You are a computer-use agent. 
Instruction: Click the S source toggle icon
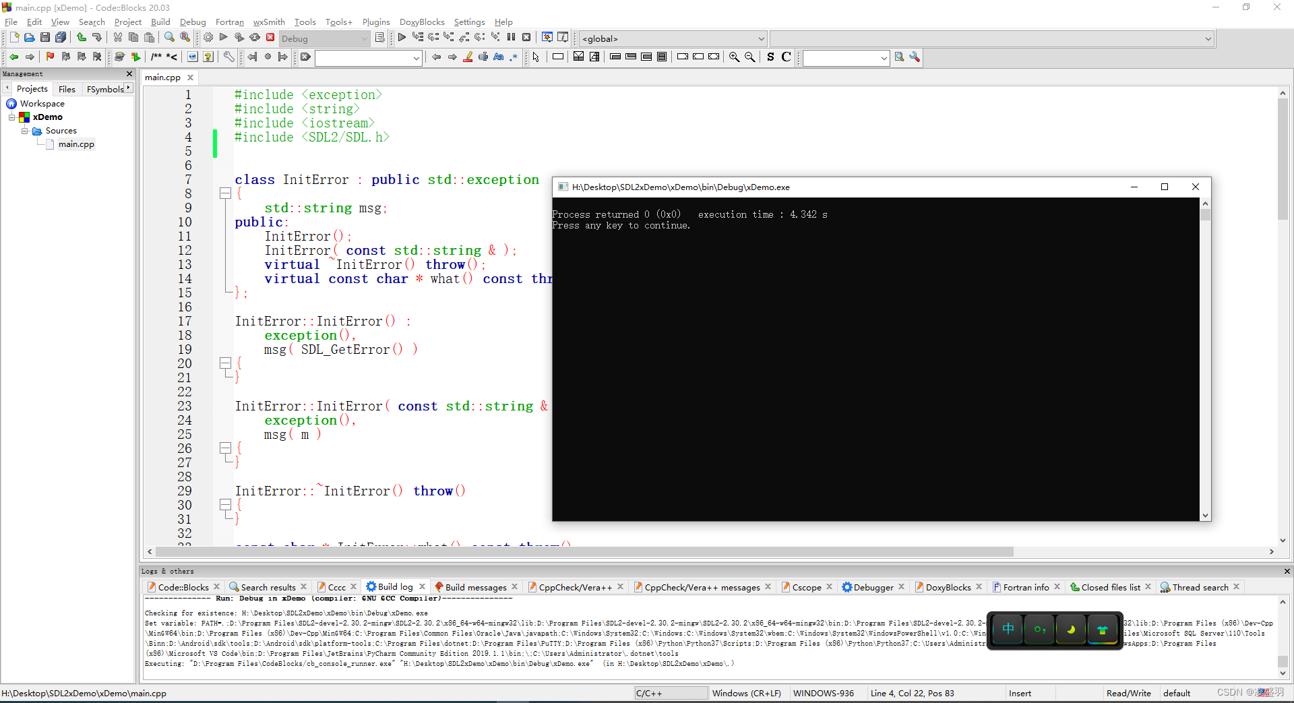[770, 57]
